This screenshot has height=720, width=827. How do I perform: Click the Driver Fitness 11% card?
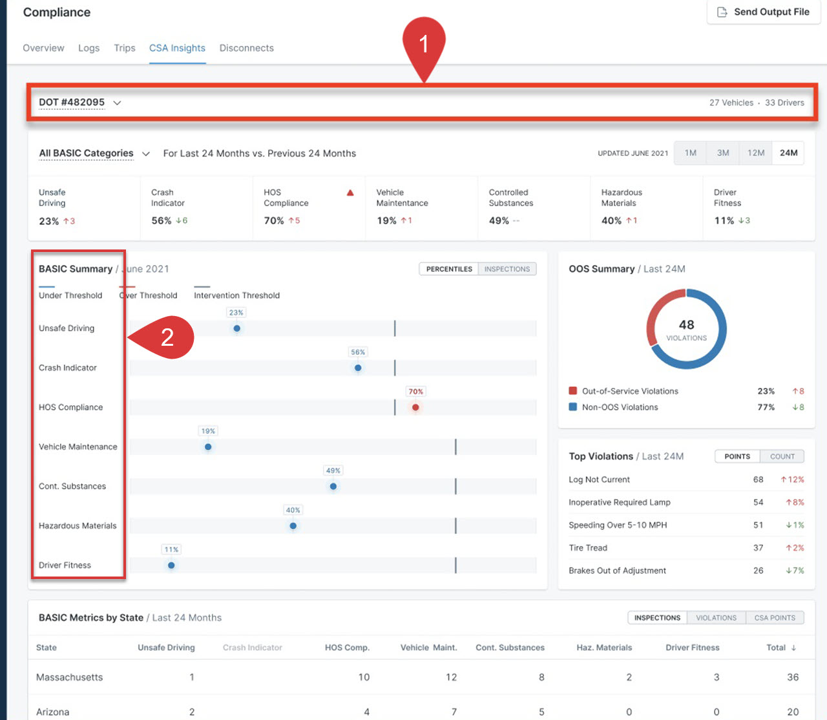[x=759, y=207]
